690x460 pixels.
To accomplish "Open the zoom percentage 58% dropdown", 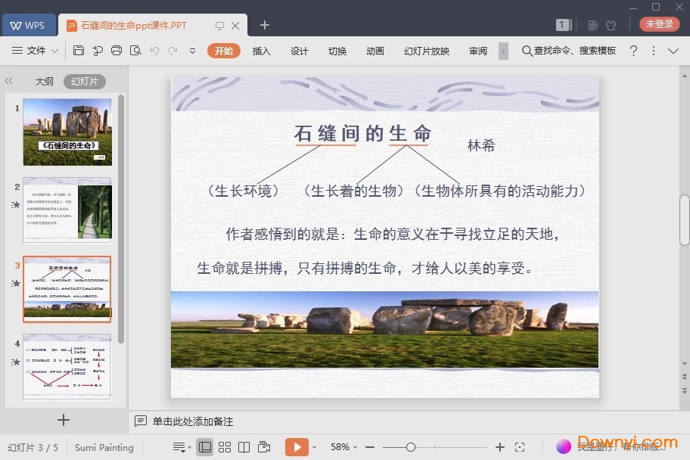I will (344, 447).
